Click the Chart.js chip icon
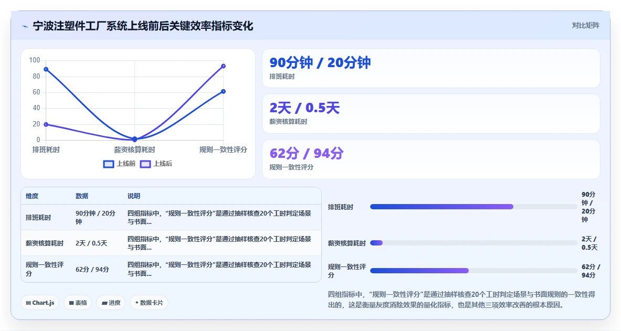The width and height of the screenshot is (621, 331). 28,303
